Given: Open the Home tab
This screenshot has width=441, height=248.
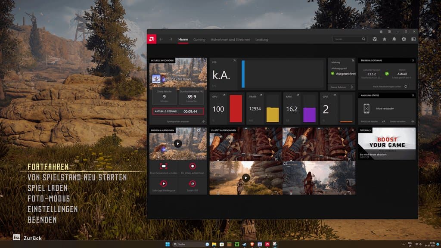Looking at the screenshot, I should [183, 40].
